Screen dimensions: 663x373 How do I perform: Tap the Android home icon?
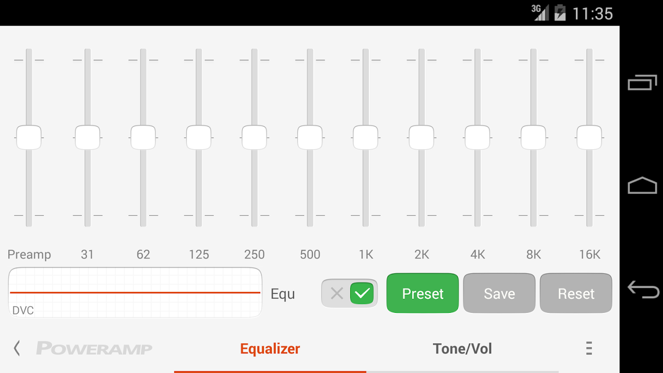coord(642,185)
